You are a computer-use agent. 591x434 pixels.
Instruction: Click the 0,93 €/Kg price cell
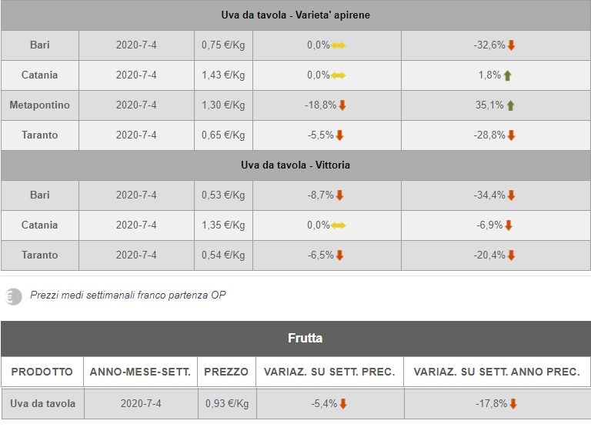225,404
